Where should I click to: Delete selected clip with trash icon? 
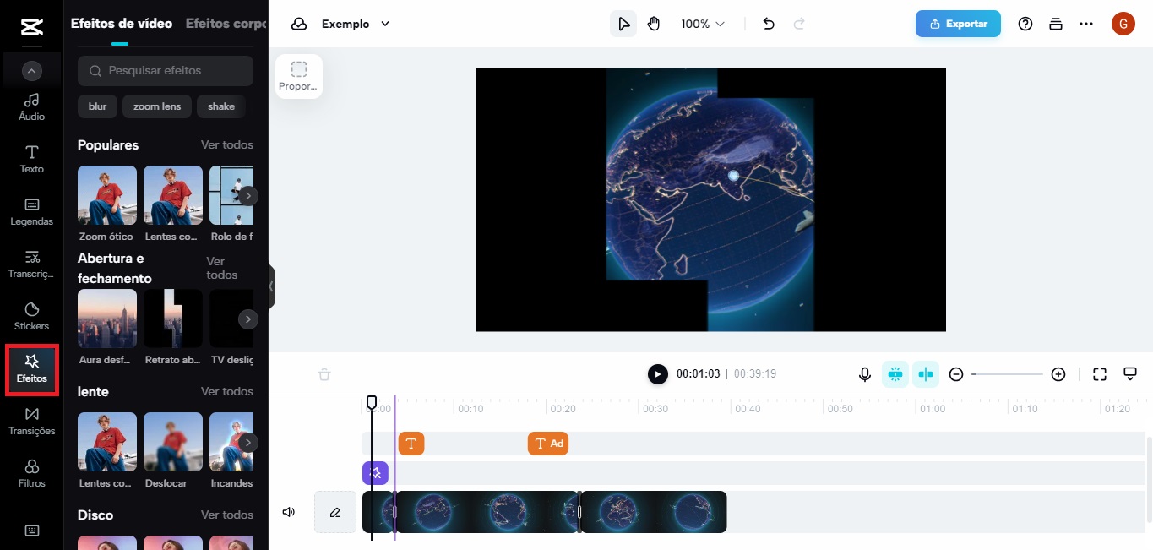point(324,374)
